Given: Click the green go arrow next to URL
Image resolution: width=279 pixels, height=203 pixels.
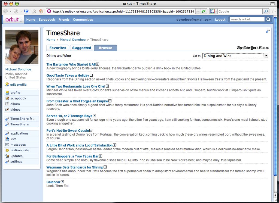Looking at the screenshot, I should pos(203,11).
